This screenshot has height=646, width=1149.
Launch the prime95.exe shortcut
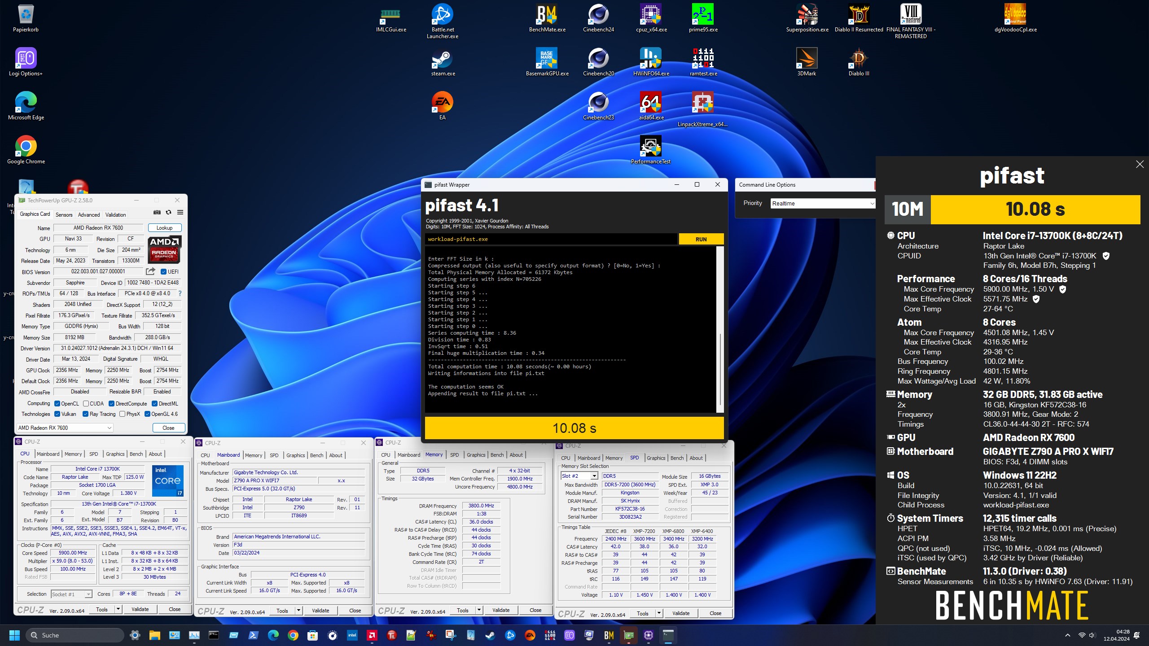tap(703, 18)
